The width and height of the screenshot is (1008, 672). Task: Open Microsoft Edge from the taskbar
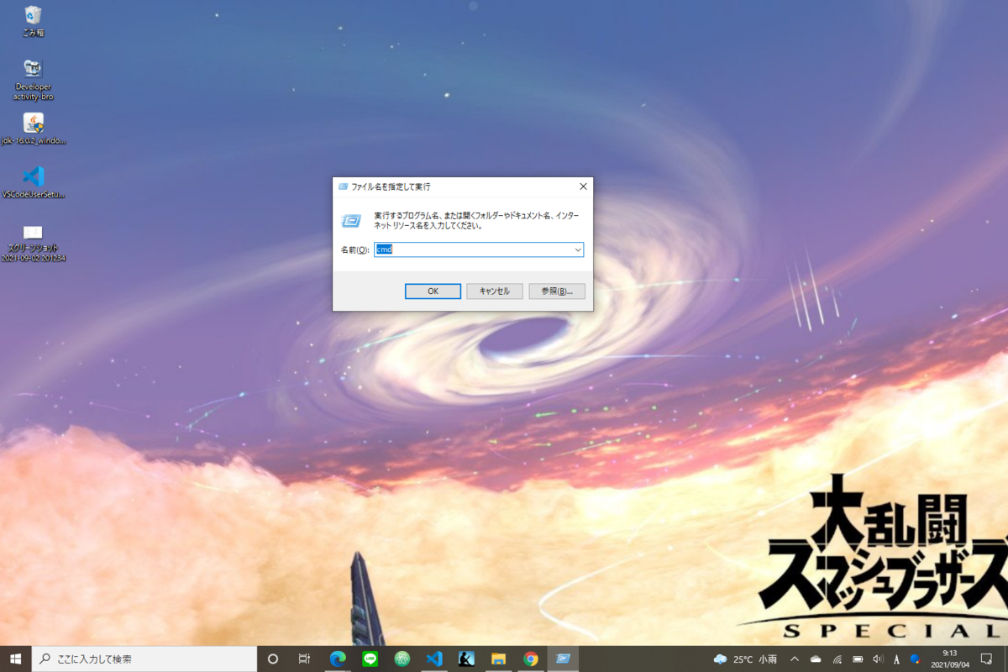click(x=339, y=659)
